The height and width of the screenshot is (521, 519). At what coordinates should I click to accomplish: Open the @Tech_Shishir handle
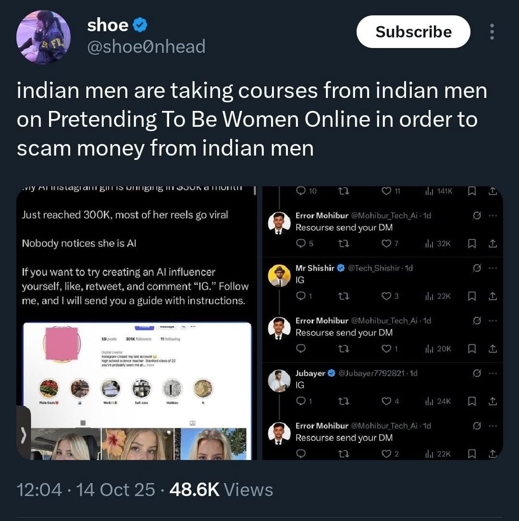(373, 268)
